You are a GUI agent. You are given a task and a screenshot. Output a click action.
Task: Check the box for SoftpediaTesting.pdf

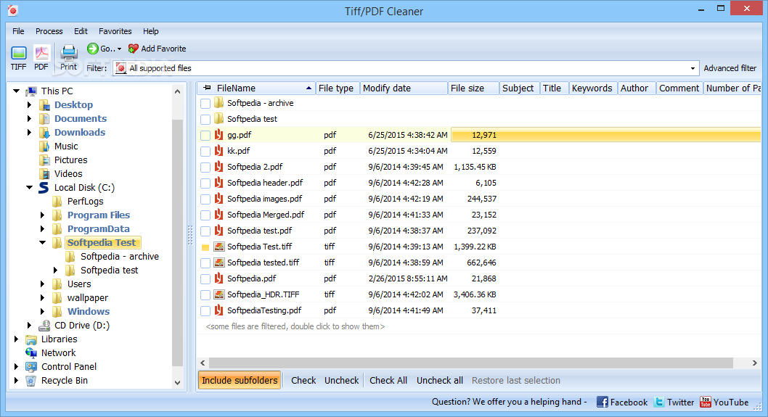(x=205, y=311)
